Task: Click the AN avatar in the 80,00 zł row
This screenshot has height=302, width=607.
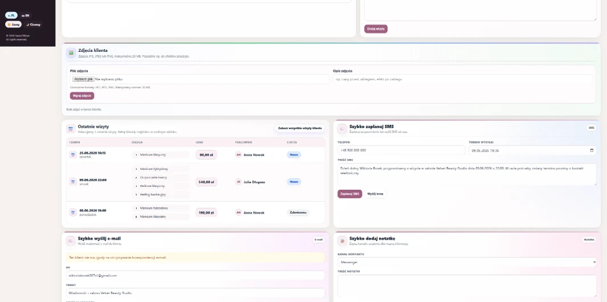Action: 238,155
